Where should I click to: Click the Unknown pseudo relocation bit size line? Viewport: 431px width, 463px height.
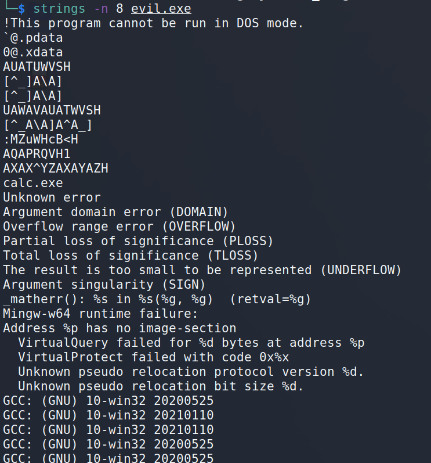(x=161, y=386)
